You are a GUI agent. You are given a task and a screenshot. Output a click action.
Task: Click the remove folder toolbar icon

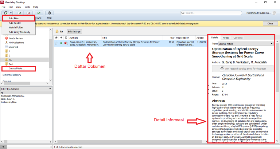pos(28,13)
